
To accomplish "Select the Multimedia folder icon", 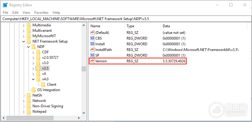I will click(29, 25).
